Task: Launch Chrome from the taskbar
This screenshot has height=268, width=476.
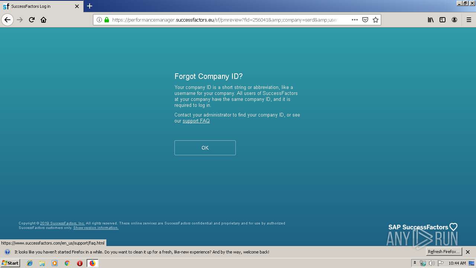Action: click(67, 263)
